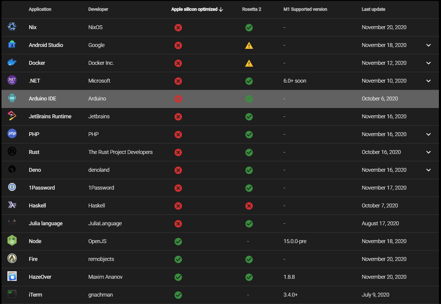Click the 6.0+ soon version cell
This screenshot has height=304, width=441.
[295, 81]
